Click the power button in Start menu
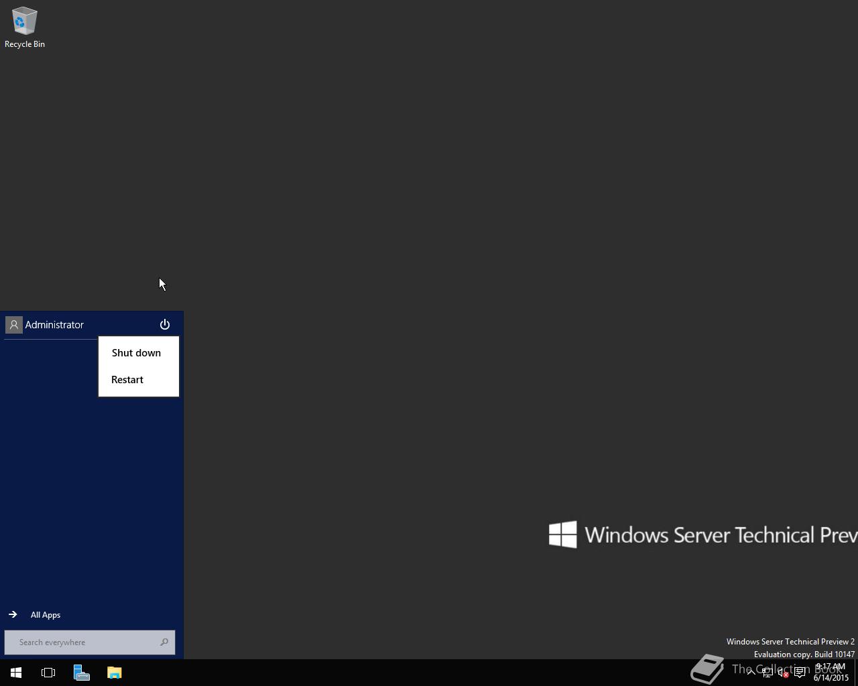This screenshot has width=858, height=686. 165,325
